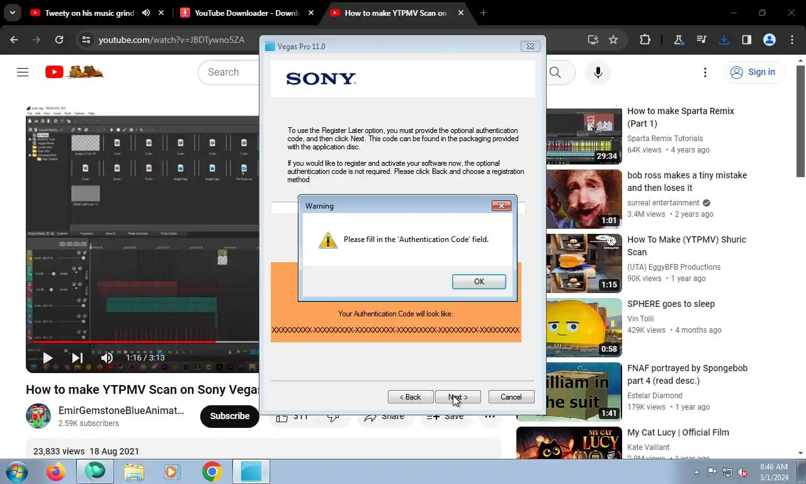Show hidden system tray icons
Screen dimensions: 806x484
(696, 472)
